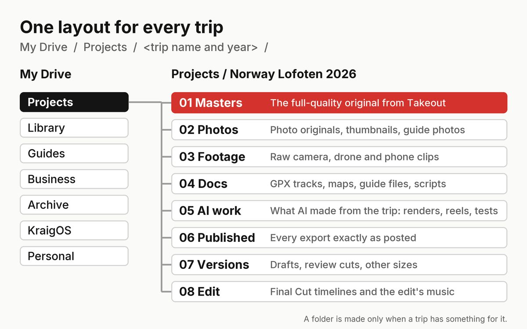Open the 07 Versions folder row
This screenshot has width=527, height=329.
[339, 265]
